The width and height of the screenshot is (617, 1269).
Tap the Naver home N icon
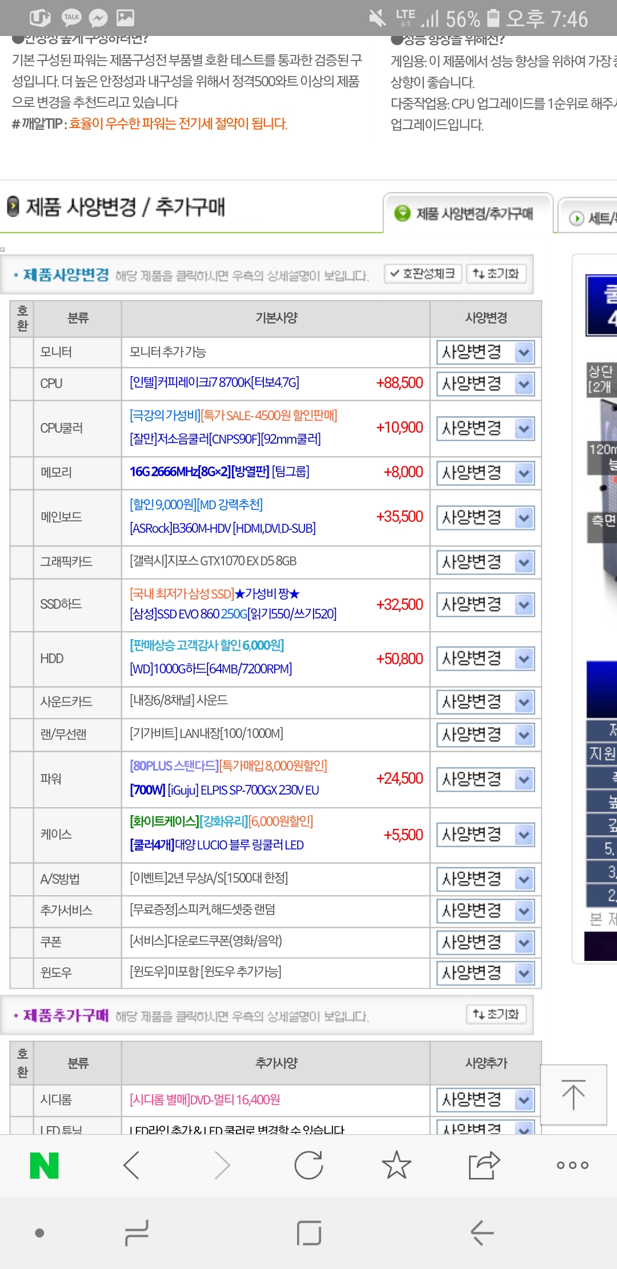coord(45,1166)
